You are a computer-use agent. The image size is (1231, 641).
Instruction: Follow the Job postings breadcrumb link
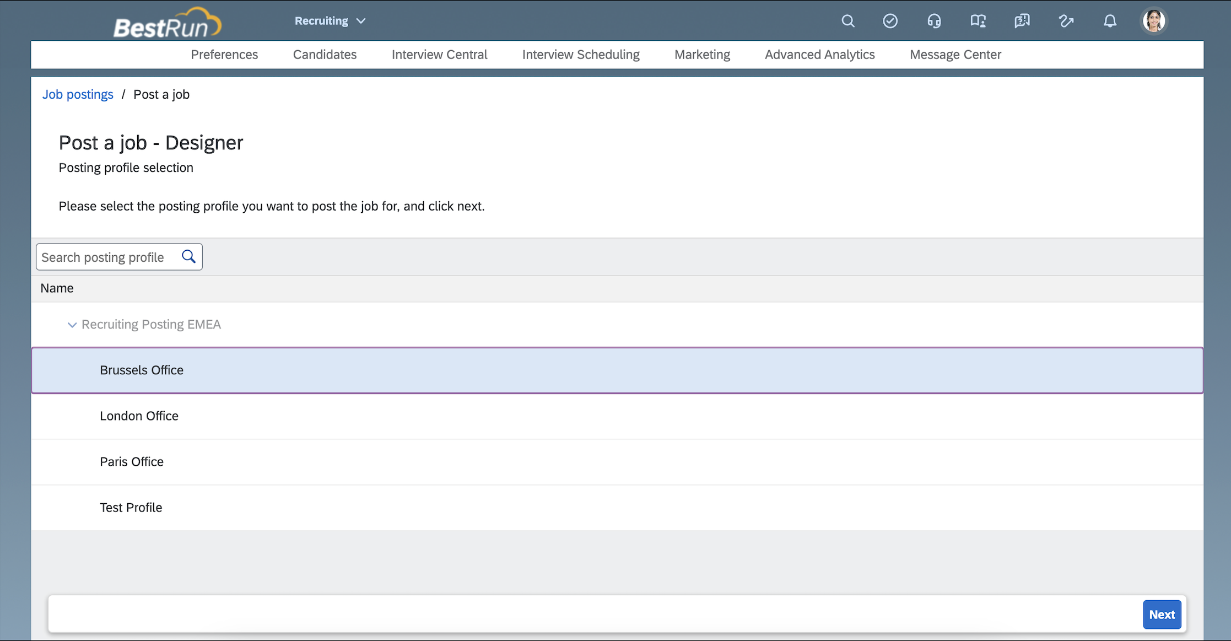[x=78, y=94]
